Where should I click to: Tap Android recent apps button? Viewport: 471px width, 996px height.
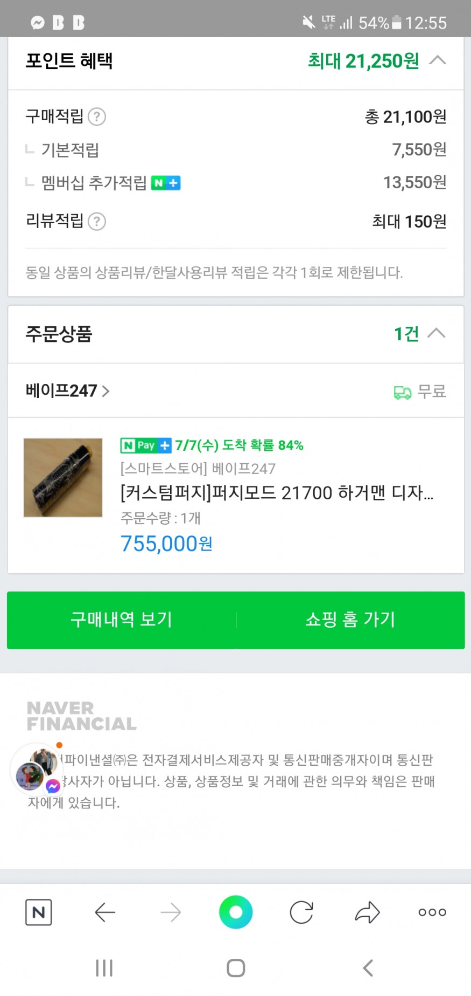[x=104, y=968]
